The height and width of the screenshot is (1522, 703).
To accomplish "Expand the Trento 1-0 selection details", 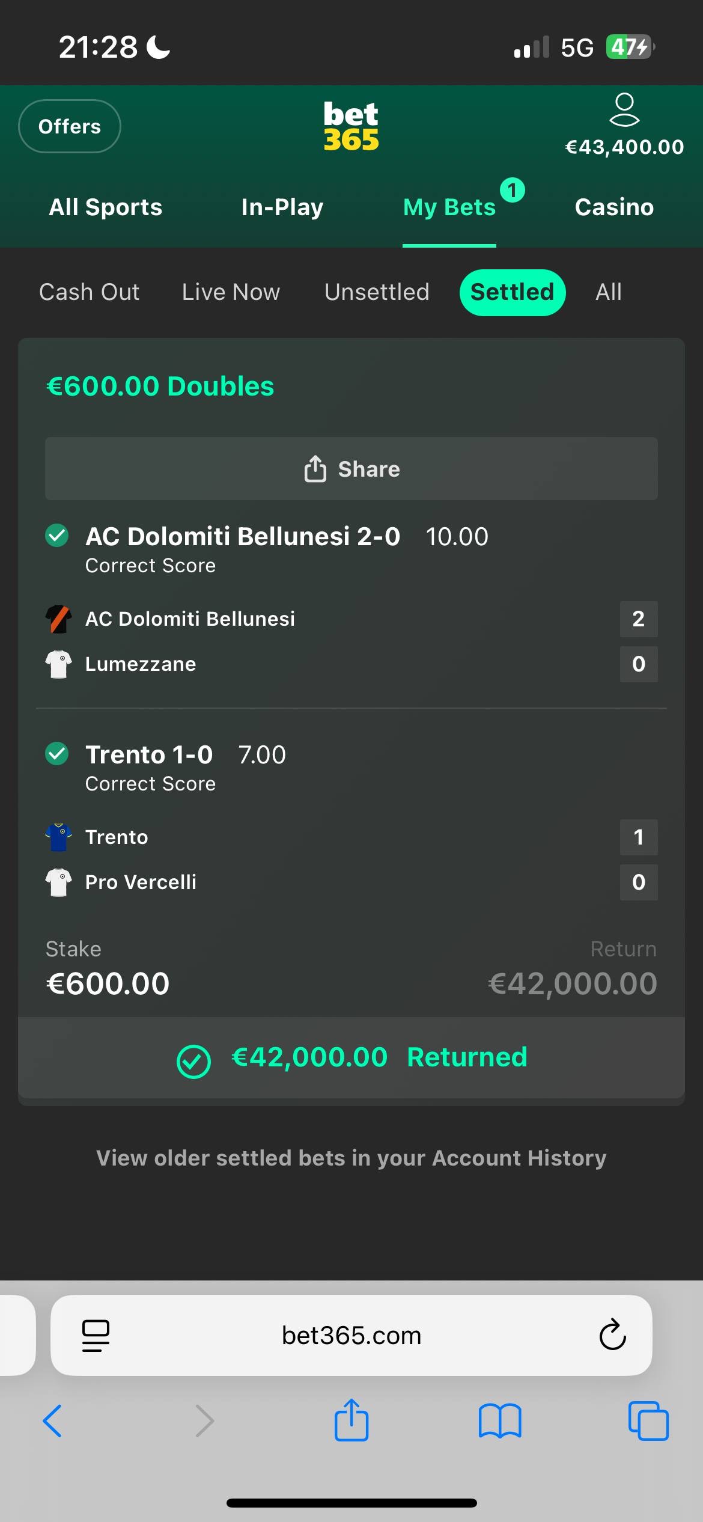I will pos(149,755).
